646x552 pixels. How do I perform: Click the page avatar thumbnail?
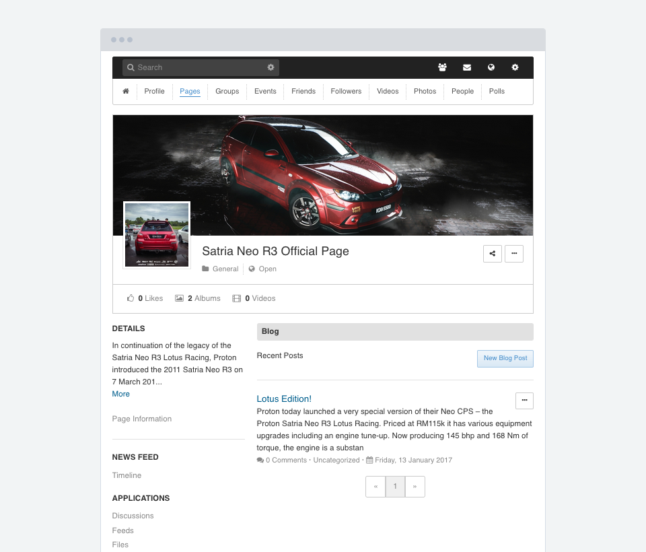pos(157,235)
